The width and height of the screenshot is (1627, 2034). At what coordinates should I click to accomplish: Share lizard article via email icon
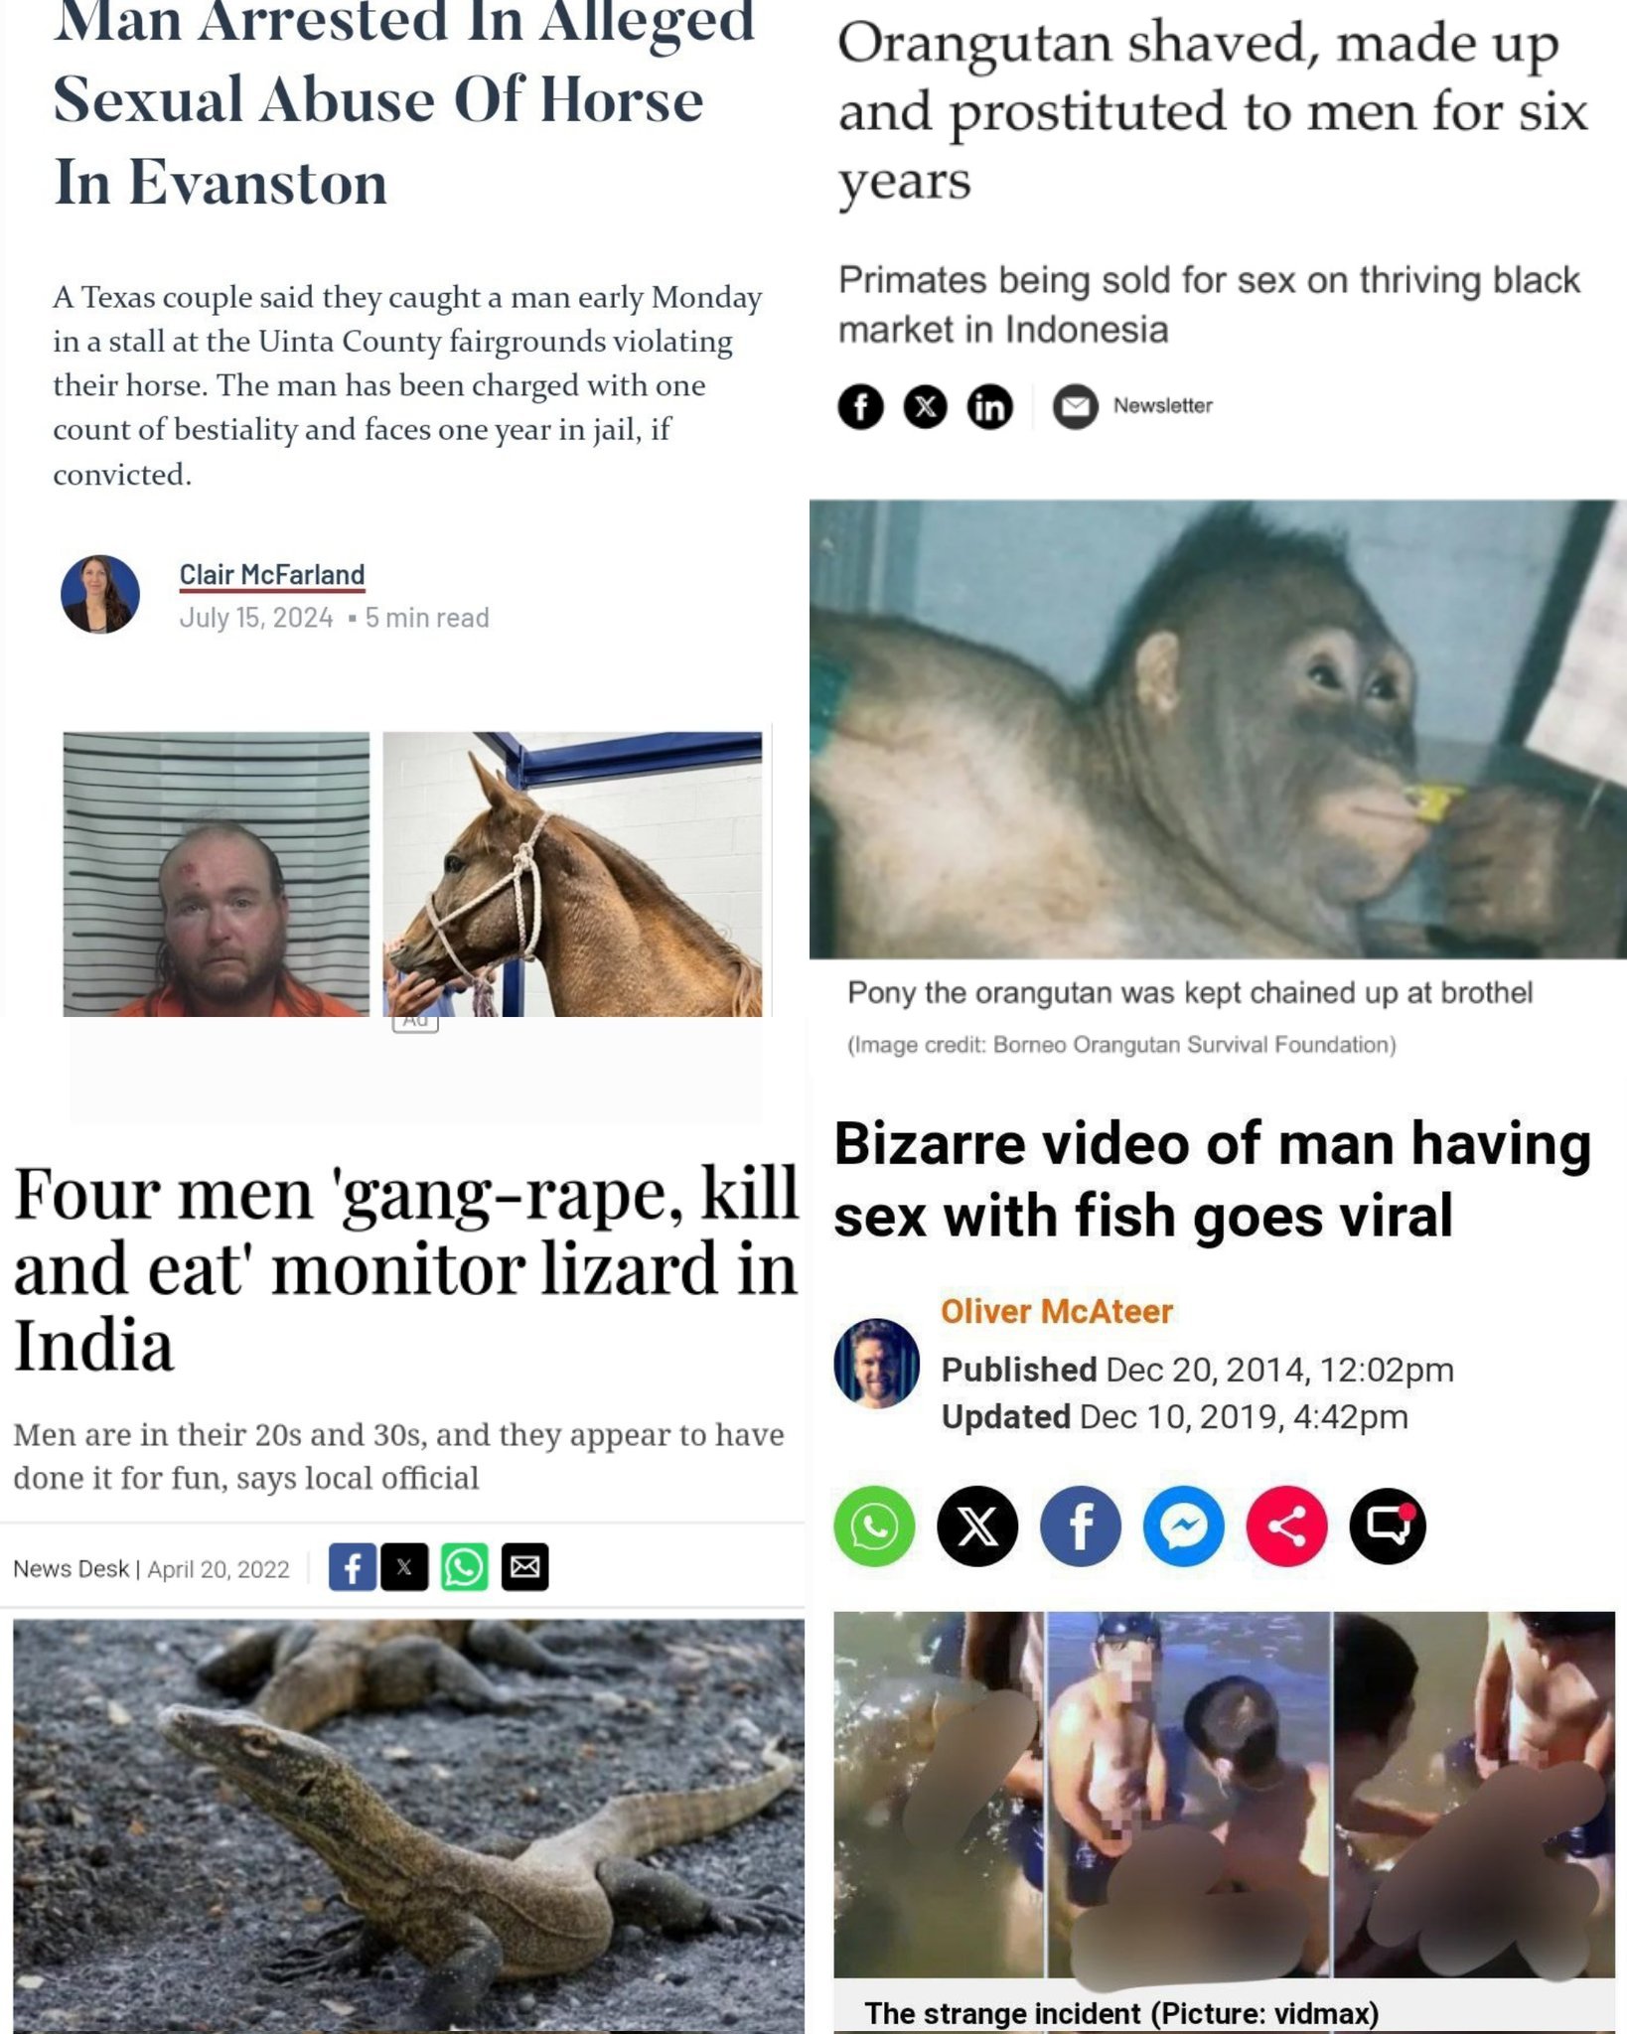(x=524, y=1567)
